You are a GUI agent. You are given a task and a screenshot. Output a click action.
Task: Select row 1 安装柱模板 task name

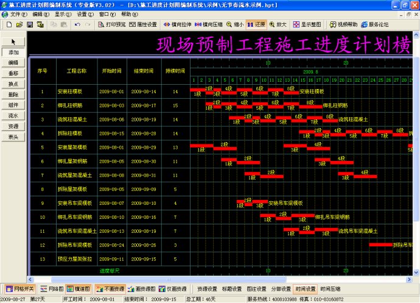coord(70,91)
